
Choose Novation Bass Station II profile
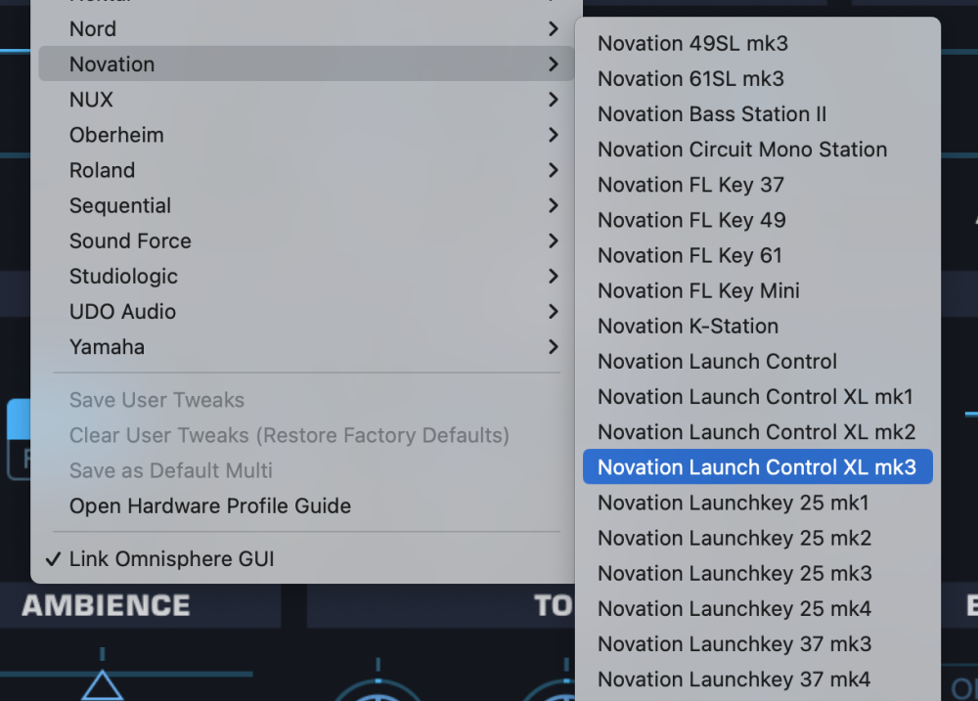[711, 114]
